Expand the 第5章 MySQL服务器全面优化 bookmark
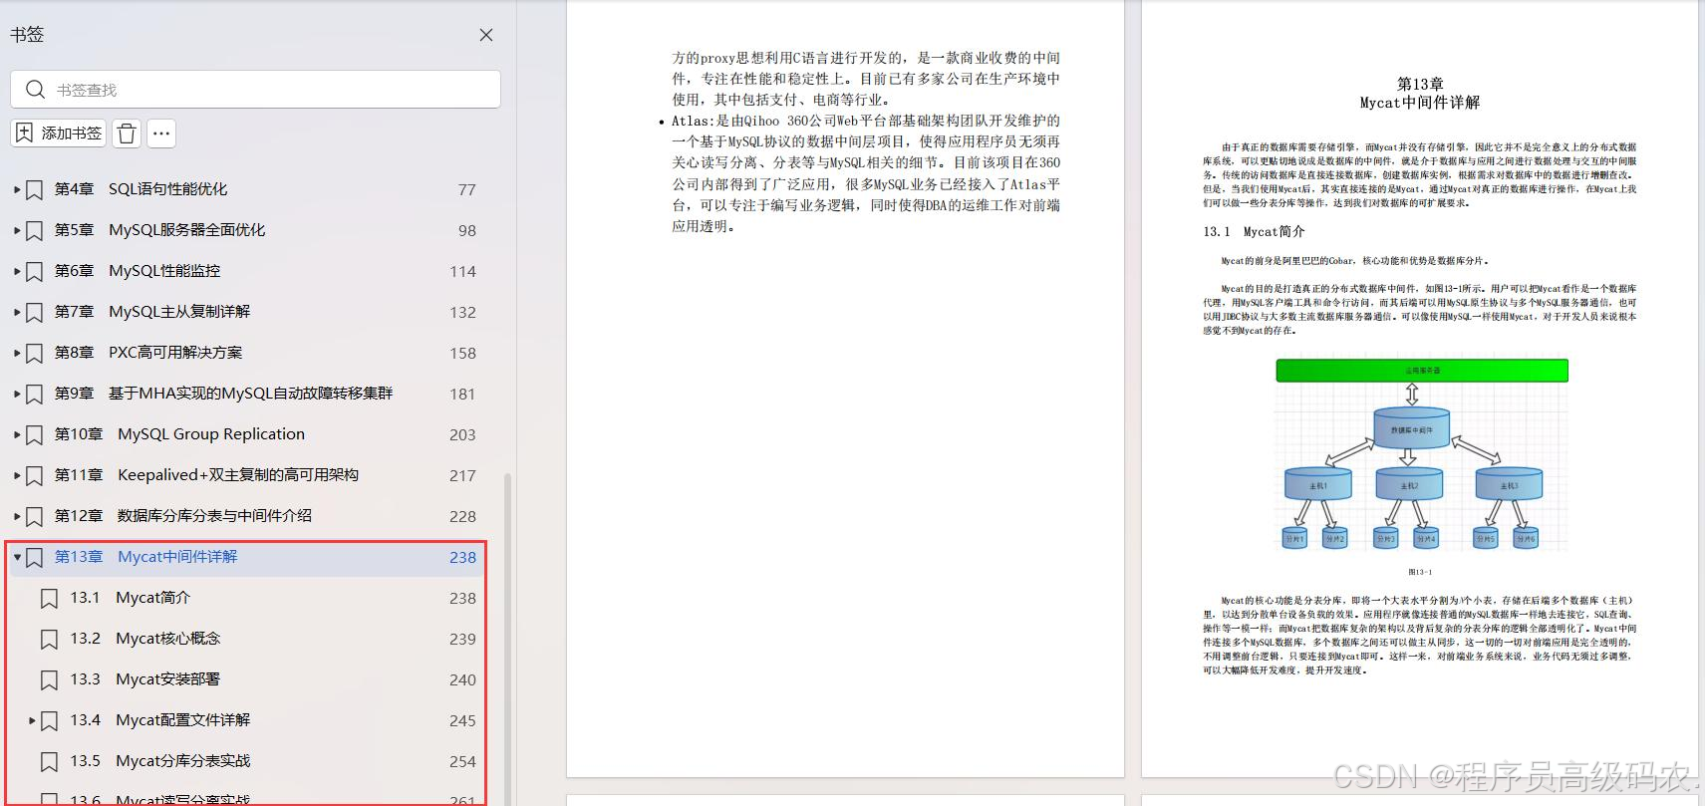This screenshot has width=1705, height=806. pyautogui.click(x=17, y=230)
